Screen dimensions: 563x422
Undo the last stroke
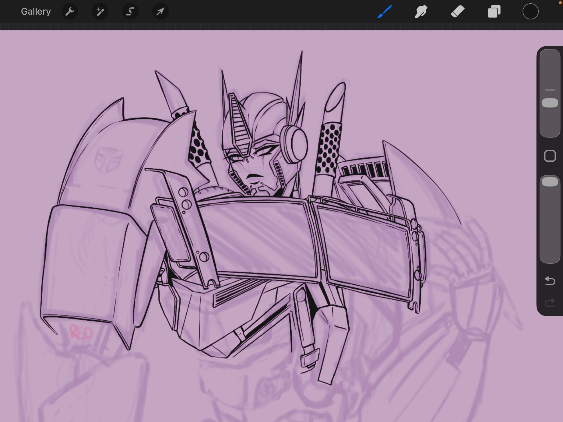[x=550, y=280]
